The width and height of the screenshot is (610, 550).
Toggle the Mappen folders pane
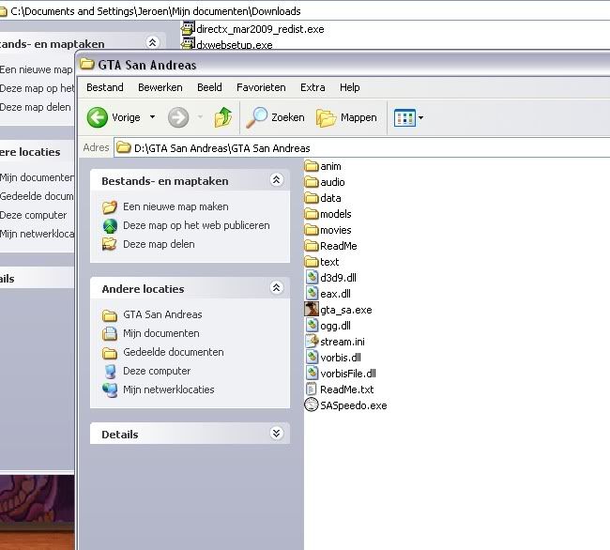pyautogui.click(x=346, y=117)
